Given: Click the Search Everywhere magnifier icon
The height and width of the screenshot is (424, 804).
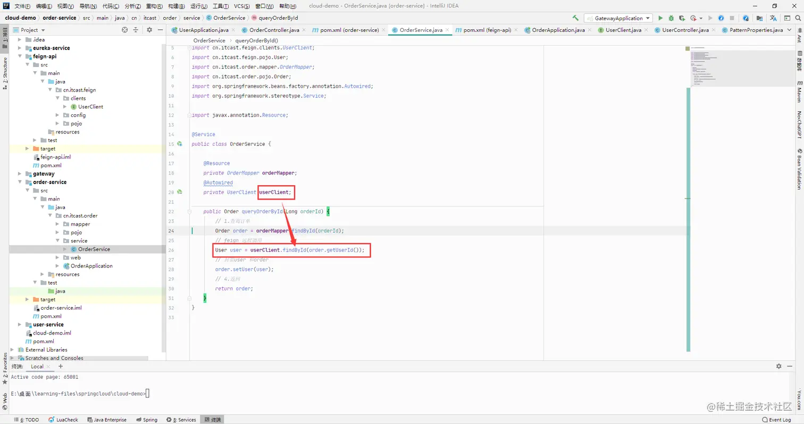Looking at the screenshot, I should pos(797,18).
